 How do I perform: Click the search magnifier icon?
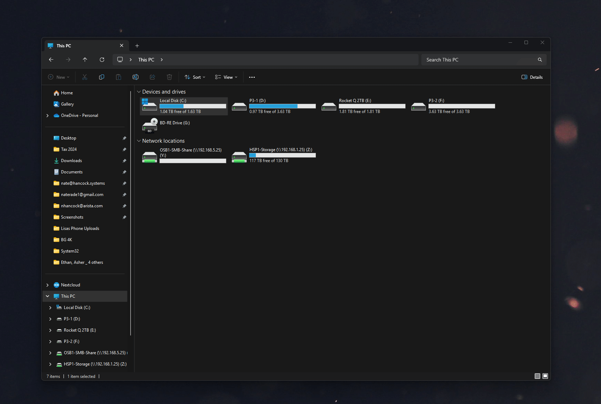point(540,60)
